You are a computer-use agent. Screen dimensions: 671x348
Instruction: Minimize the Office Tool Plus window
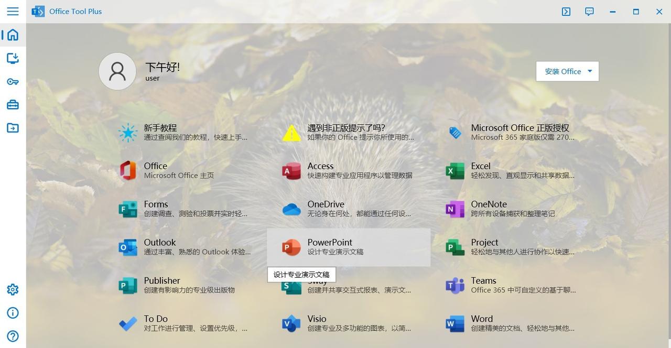[x=613, y=12]
